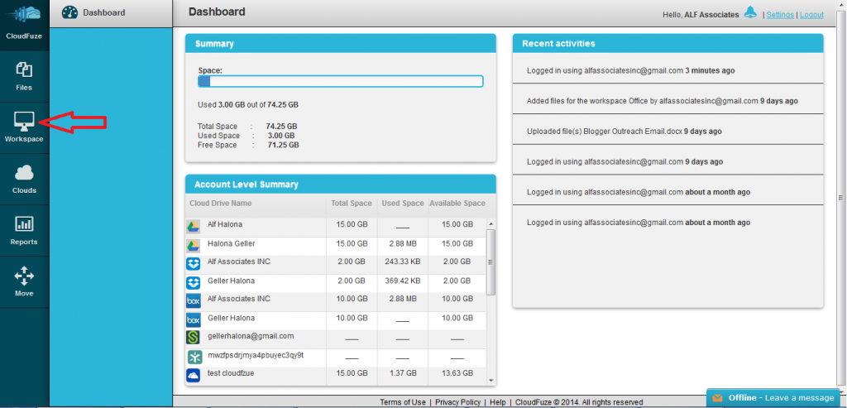Click the Hello, ALF Associates greeting

701,15
